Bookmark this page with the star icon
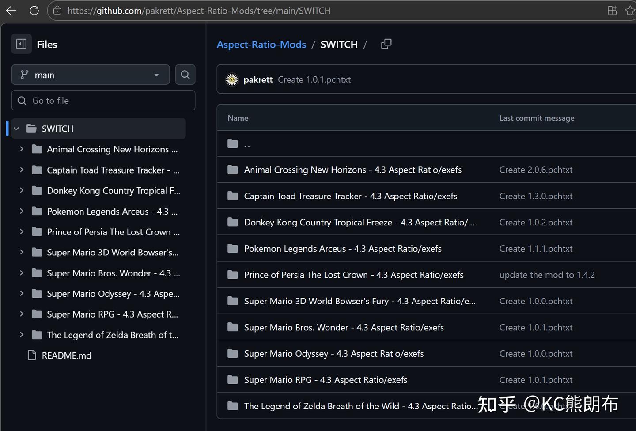Viewport: 636px width, 431px height. coord(630,11)
